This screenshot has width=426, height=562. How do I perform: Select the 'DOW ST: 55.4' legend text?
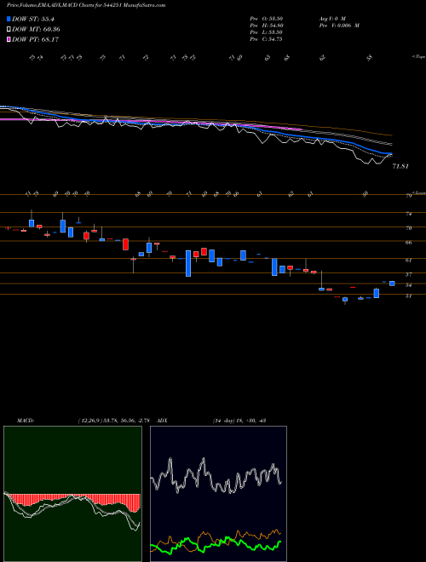coord(33,19)
